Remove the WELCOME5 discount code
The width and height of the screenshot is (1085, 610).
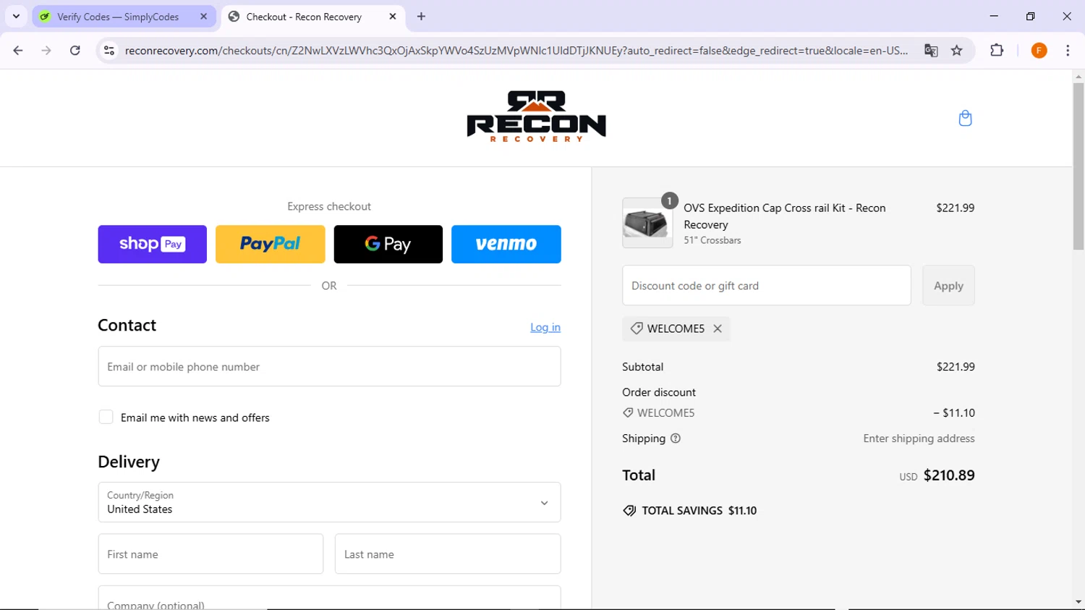718,329
